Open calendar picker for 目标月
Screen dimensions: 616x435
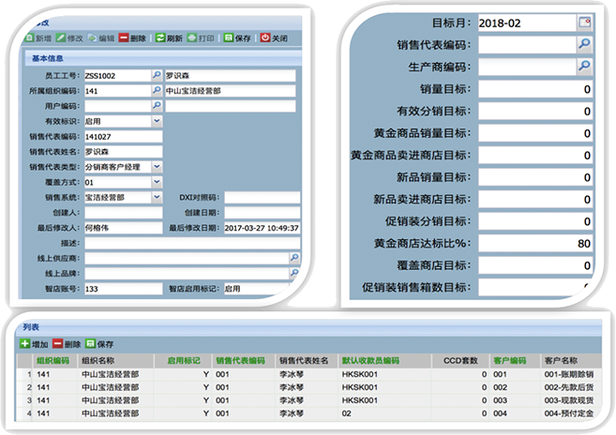[585, 21]
